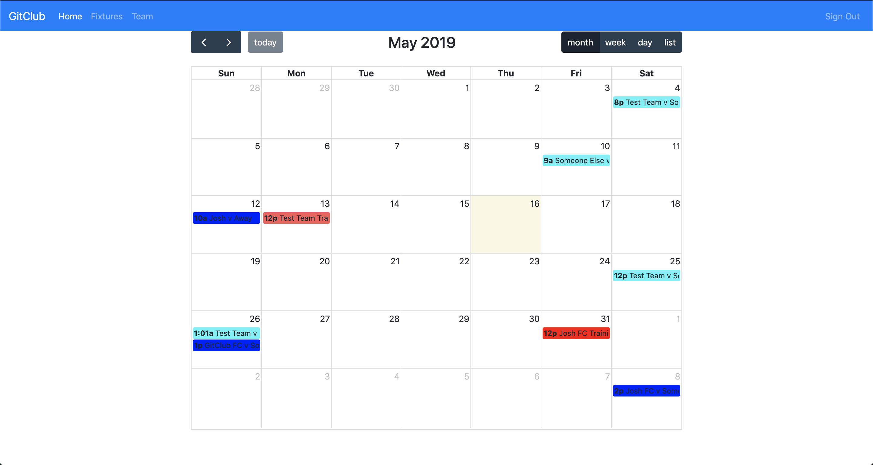Click the today button
The width and height of the screenshot is (873, 465).
coord(265,42)
